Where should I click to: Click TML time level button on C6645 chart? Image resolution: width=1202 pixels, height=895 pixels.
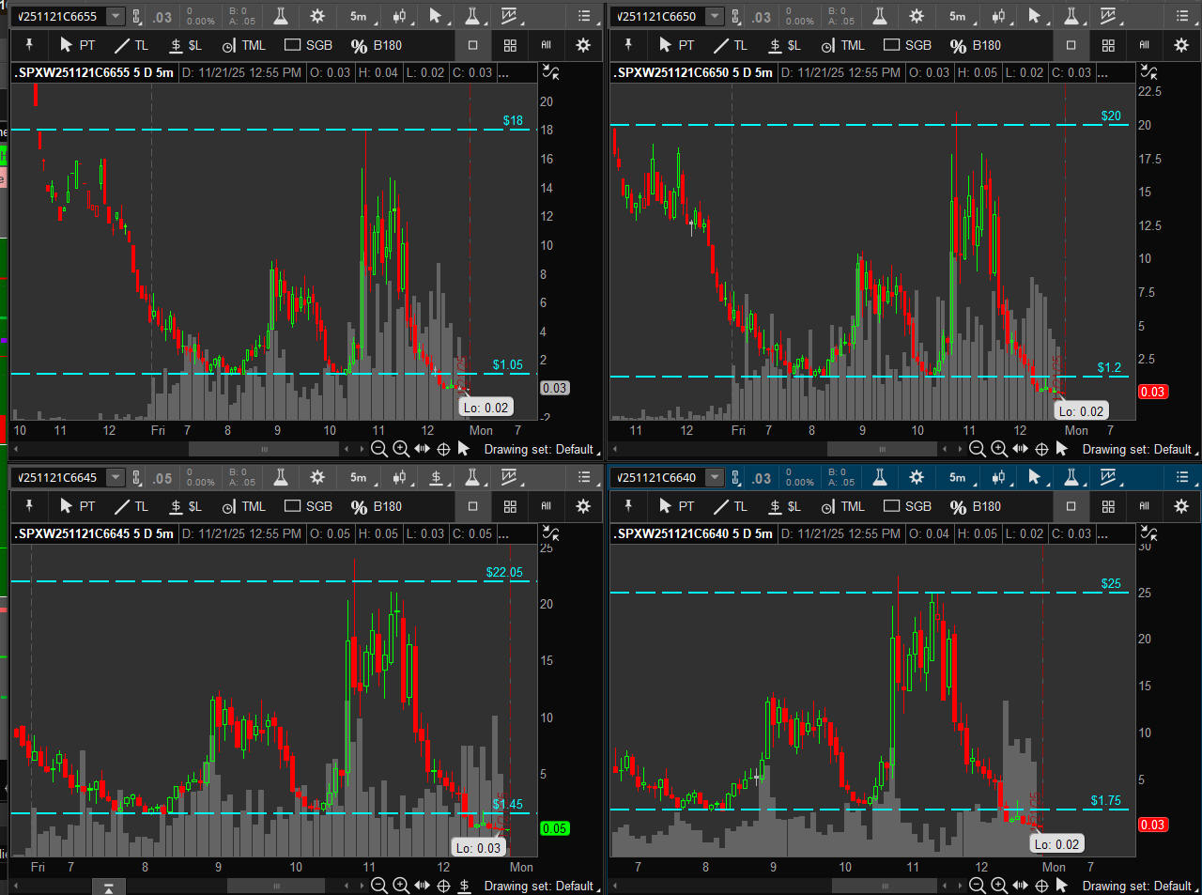coord(243,506)
